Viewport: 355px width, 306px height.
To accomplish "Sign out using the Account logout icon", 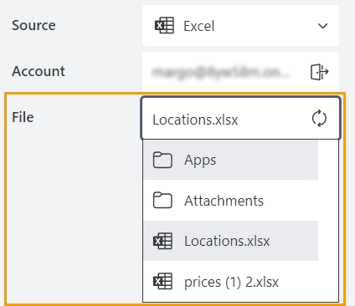I will pyautogui.click(x=320, y=72).
